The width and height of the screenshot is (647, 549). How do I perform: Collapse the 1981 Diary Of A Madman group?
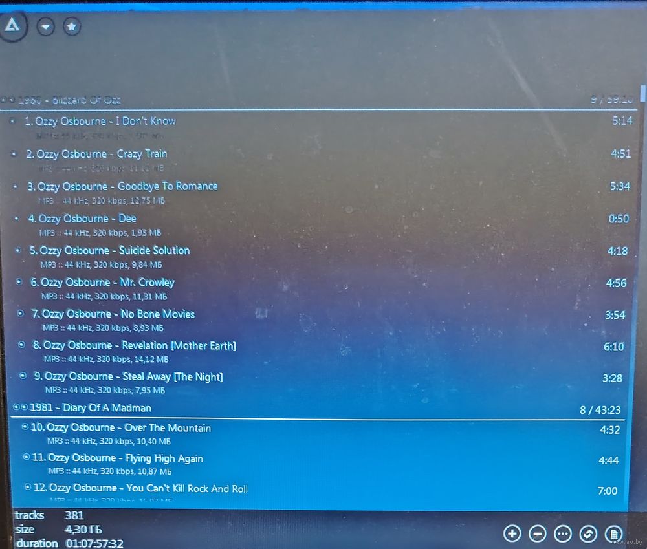[x=16, y=407]
